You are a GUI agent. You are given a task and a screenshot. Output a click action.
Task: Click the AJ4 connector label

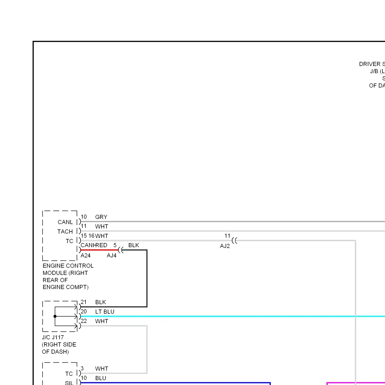point(112,255)
